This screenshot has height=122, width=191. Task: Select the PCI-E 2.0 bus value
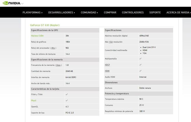[x=70, y=113]
